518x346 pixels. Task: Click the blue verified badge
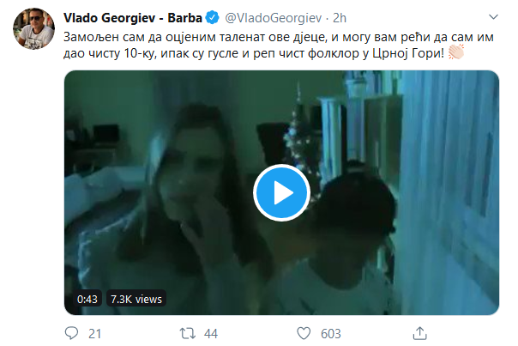point(216,17)
